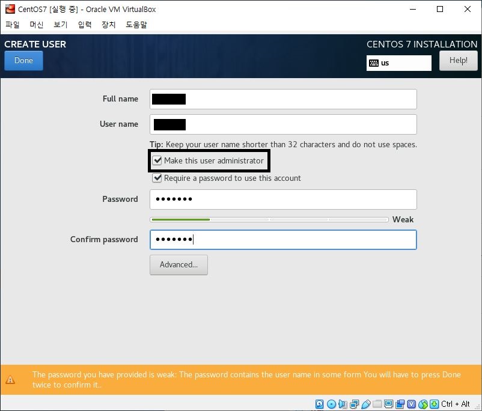Click the VirtualBox window title icon
Screen dimensions: 482x411
click(x=10, y=9)
